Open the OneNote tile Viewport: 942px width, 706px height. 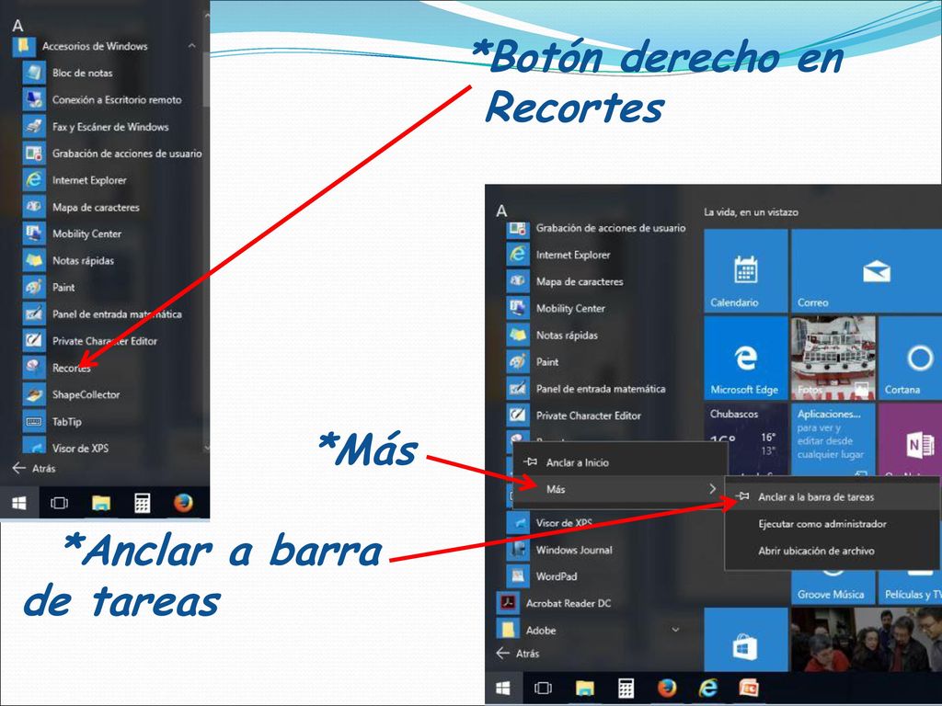pyautogui.click(x=910, y=441)
